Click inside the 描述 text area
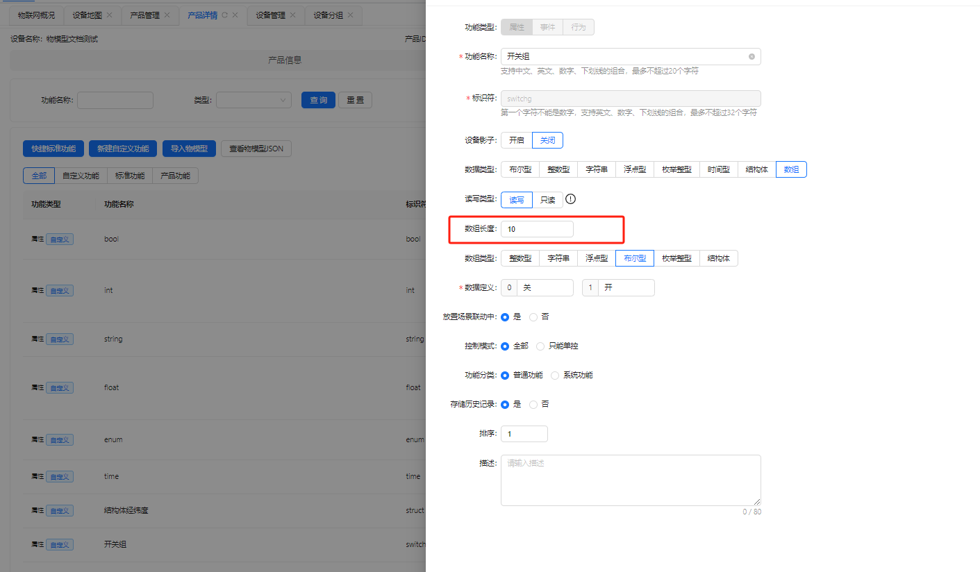The height and width of the screenshot is (572, 980). (630, 480)
